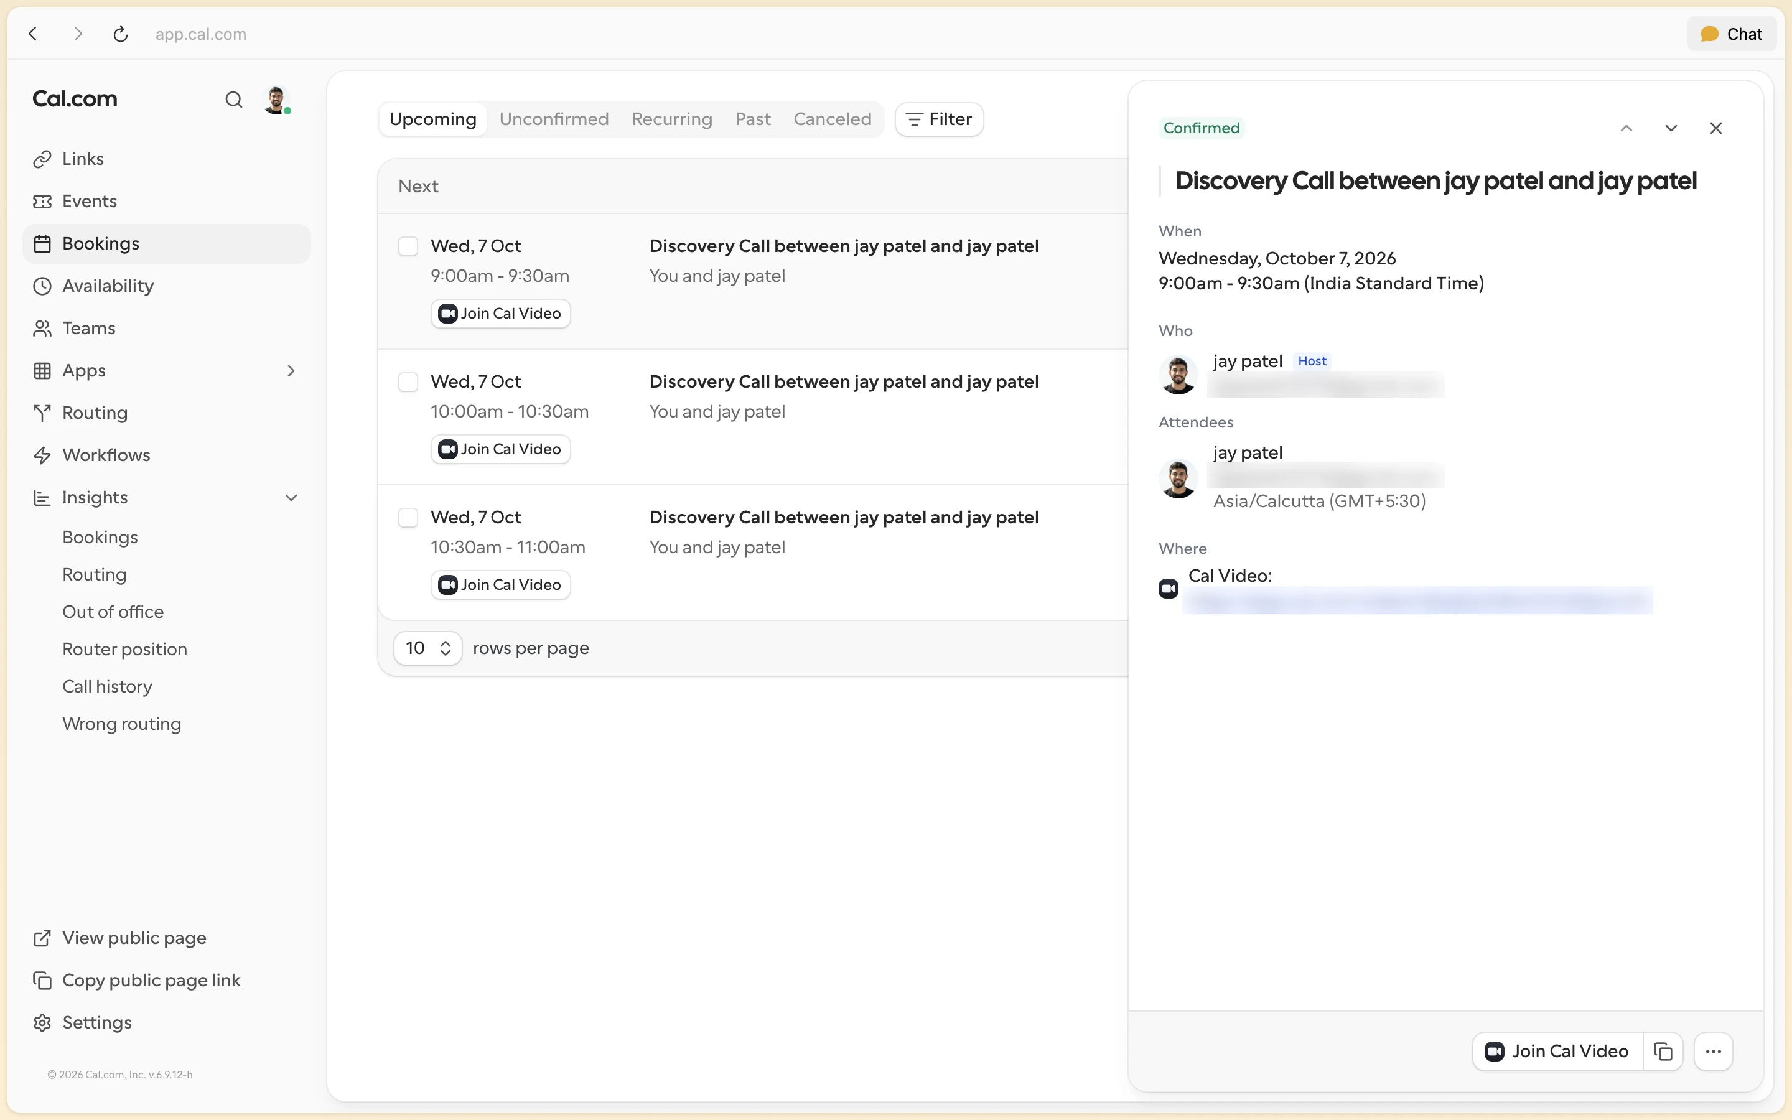This screenshot has height=1120, width=1792.
Task: Open Events in the sidebar
Action: click(167, 202)
